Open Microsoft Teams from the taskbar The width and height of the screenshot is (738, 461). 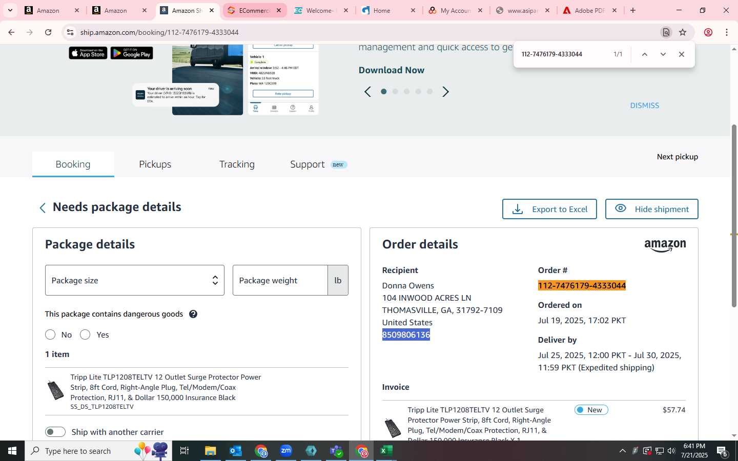point(336,451)
